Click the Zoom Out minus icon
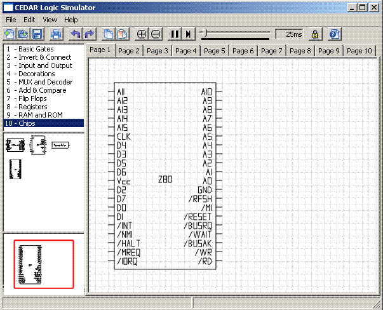Image resolution: width=383 pixels, height=310 pixels. click(x=156, y=34)
